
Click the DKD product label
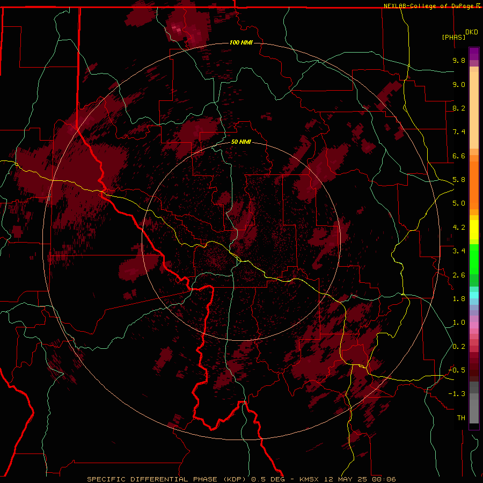coord(472,32)
